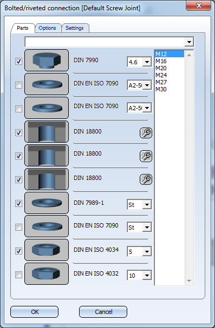This screenshot has width=215, height=328.
Task: Enable the second DIN EN ISO 7090 A2-50 checkbox
Action: [18, 109]
